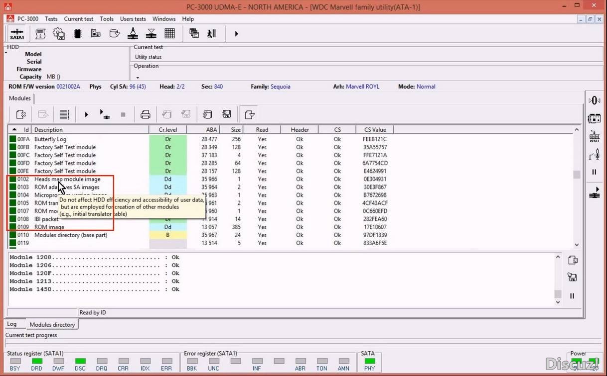Click the yellow B cell of Modules directory
This screenshot has height=376, width=607.
(168, 235)
